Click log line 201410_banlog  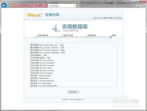42,73
